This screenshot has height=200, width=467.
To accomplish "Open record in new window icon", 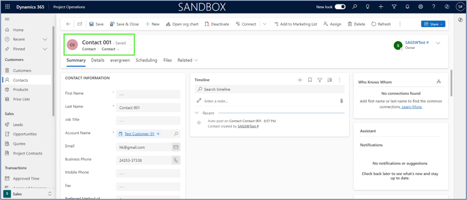I will tap(80, 24).
